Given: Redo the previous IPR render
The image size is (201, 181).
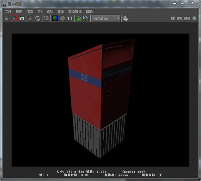Looking at the screenshot, I should tap(31, 18).
